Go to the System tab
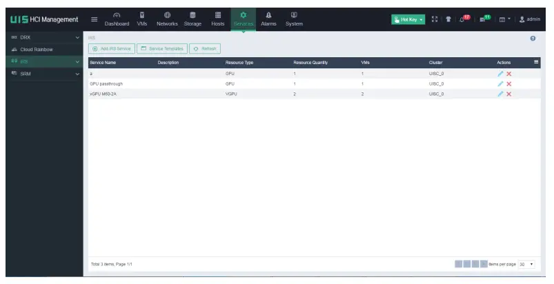 (x=294, y=19)
